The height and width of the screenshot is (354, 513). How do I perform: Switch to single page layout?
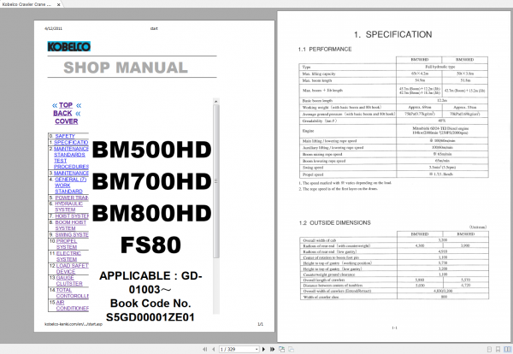(489, 350)
